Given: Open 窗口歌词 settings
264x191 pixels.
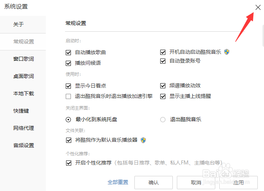Looking at the screenshot, I should pos(23,59).
